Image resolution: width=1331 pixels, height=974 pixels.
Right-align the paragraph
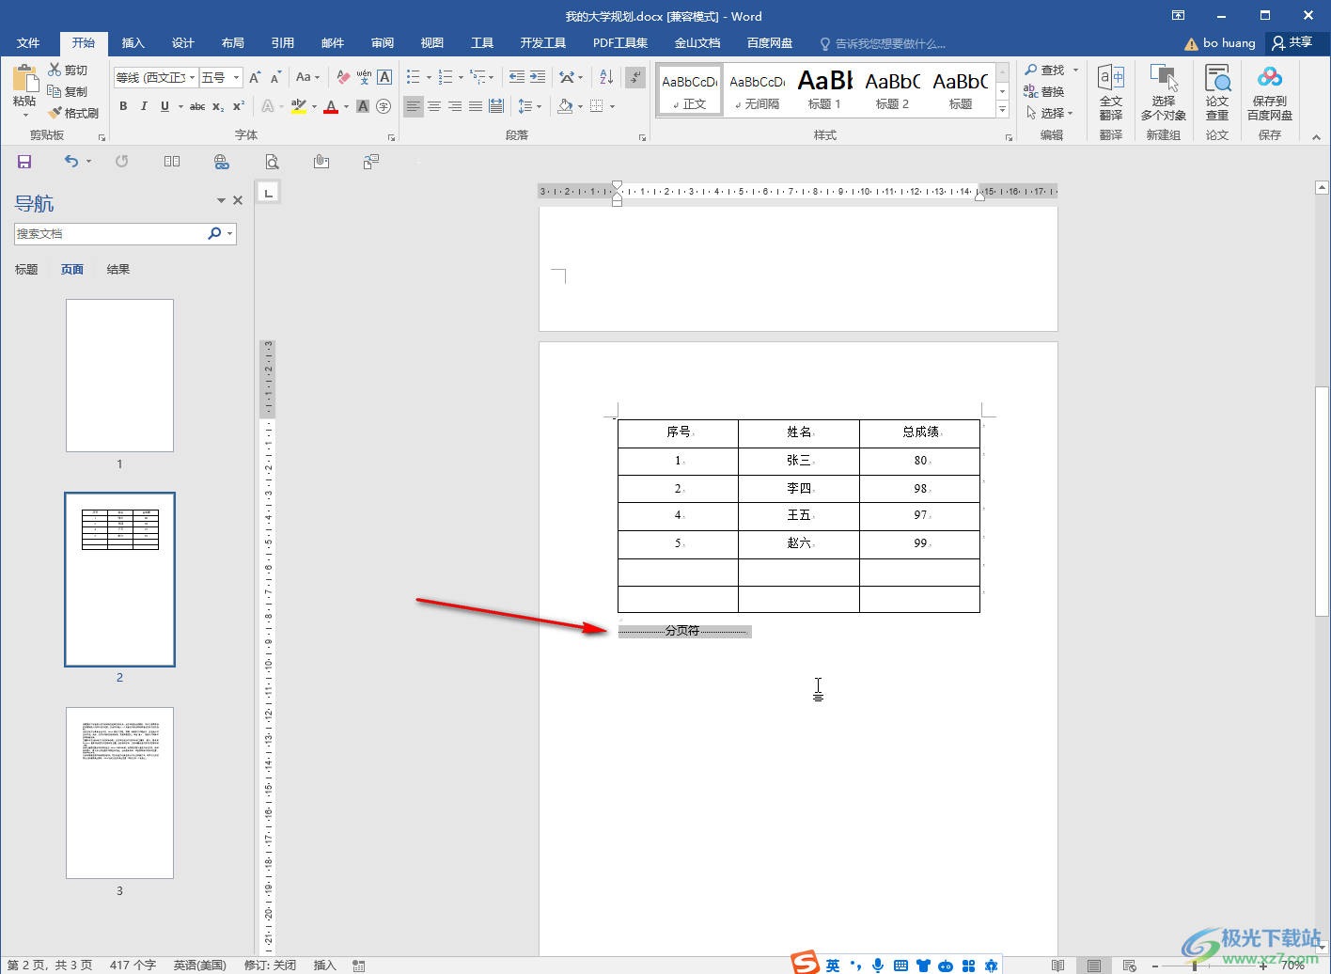(x=455, y=106)
